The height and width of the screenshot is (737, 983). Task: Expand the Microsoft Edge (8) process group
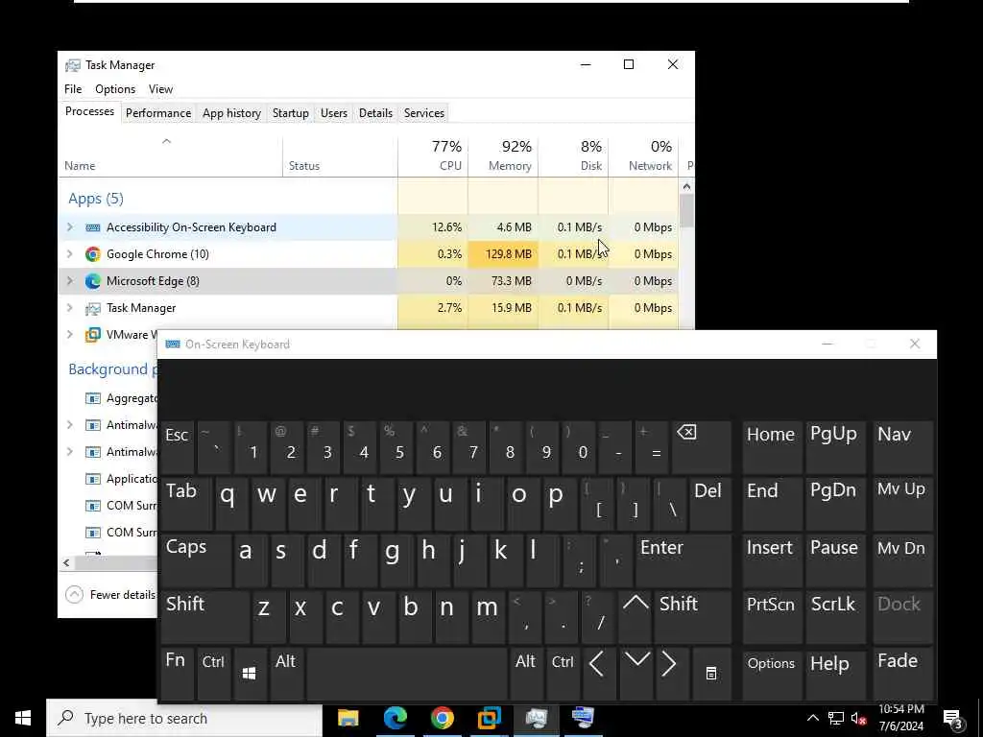coord(69,281)
